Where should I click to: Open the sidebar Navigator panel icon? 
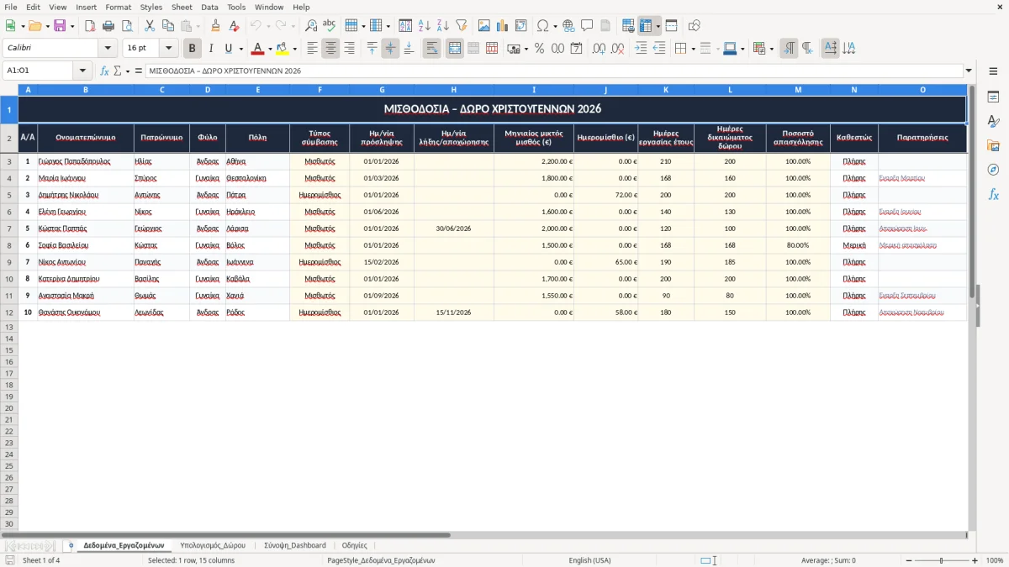pos(993,170)
